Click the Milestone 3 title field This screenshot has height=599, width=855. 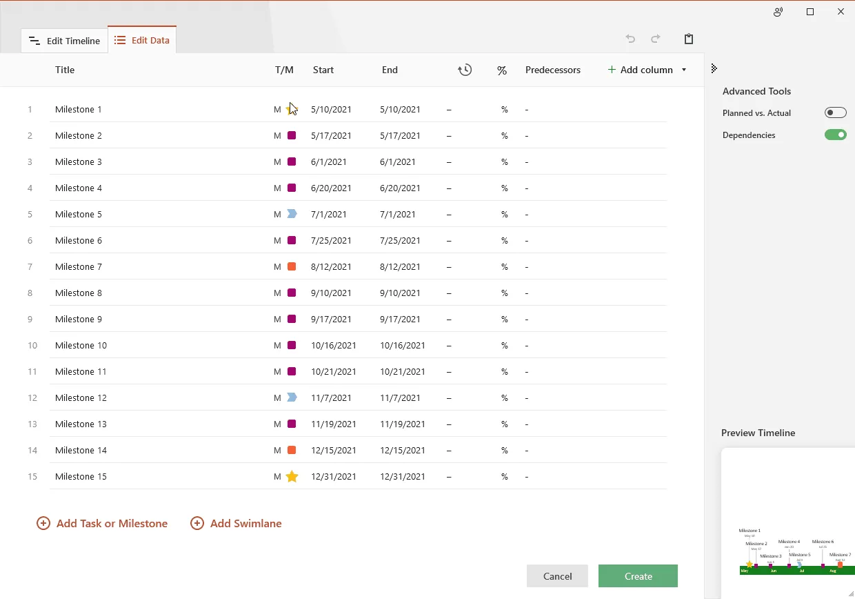coord(79,162)
